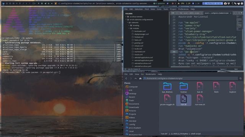Toggle the side bar via status bar icon
Image resolution: width=245 pixels, height=137 pixels.
coord(126,69)
